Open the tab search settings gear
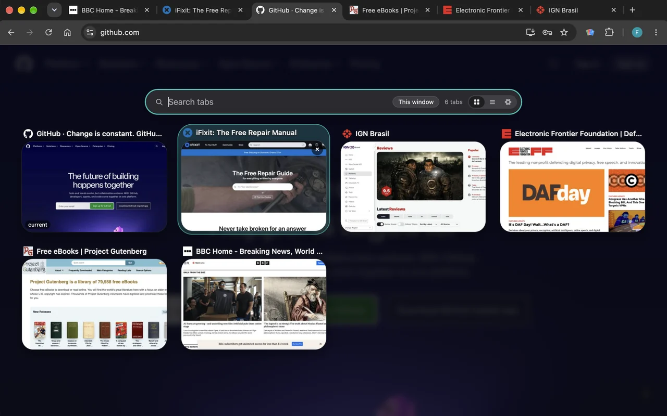Image resolution: width=667 pixels, height=416 pixels. [x=508, y=102]
